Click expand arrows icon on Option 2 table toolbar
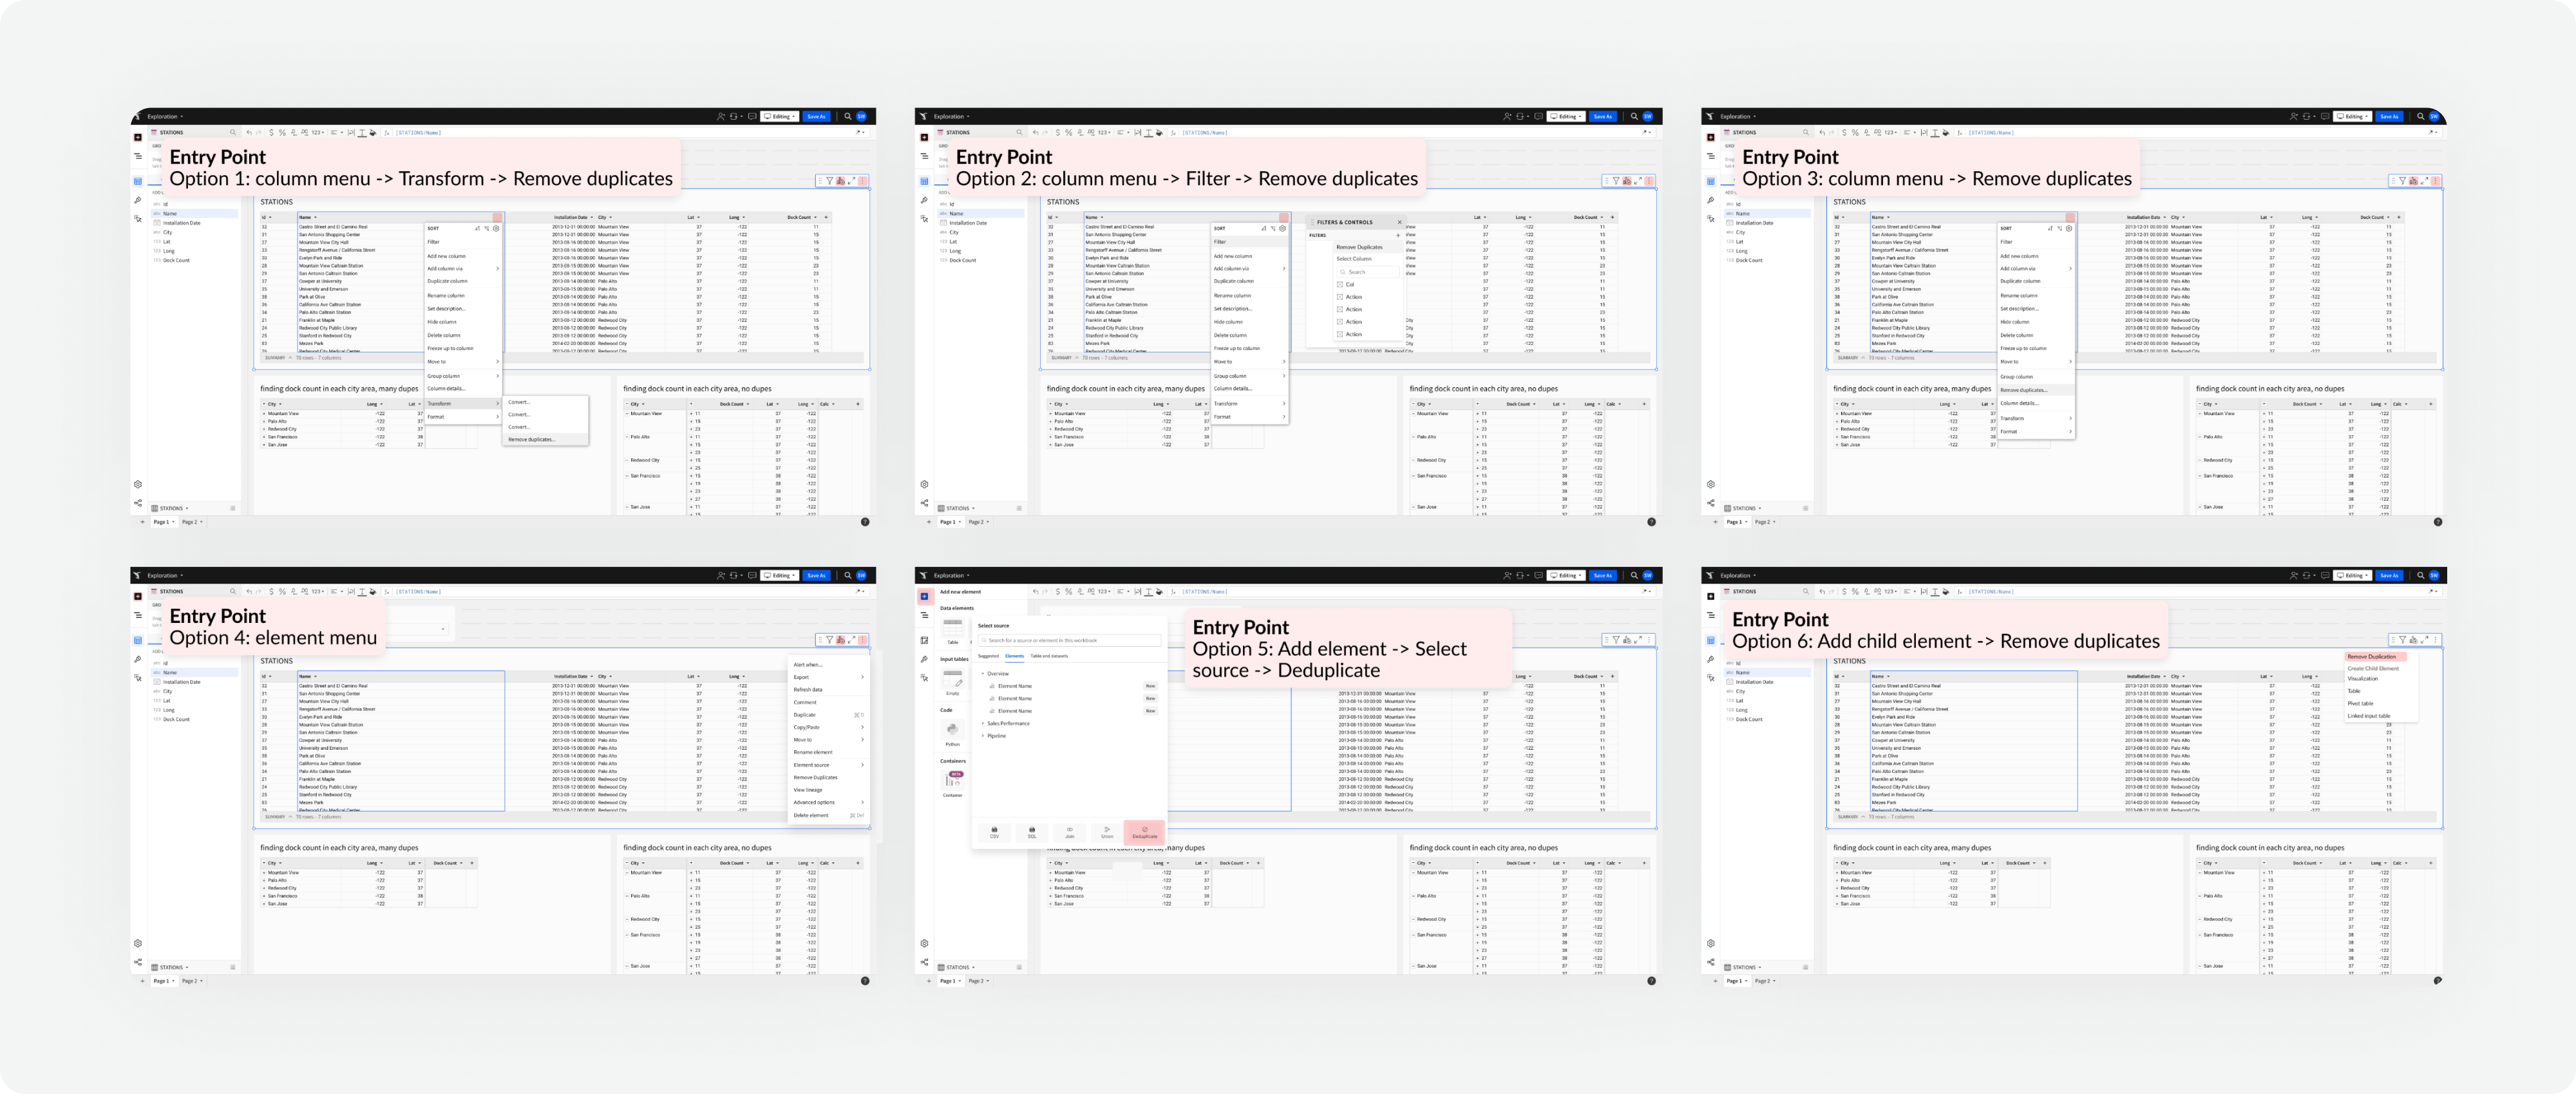2576x1094 pixels. (x=1637, y=181)
